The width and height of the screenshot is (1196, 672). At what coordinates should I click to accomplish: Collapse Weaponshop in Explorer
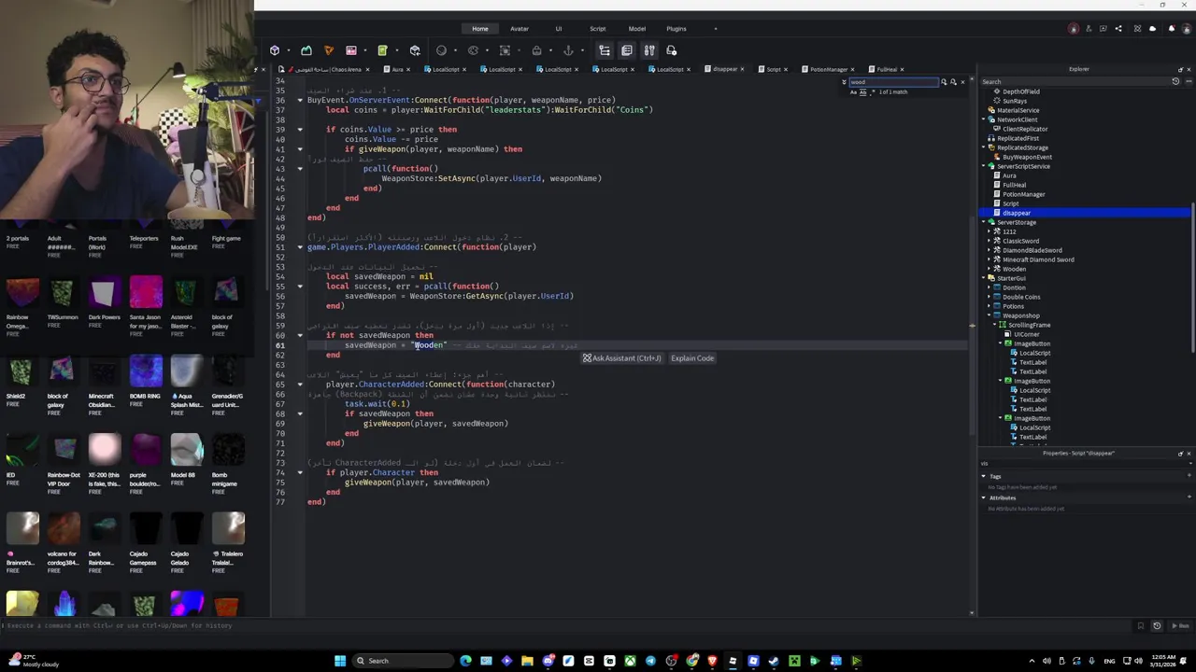point(990,315)
